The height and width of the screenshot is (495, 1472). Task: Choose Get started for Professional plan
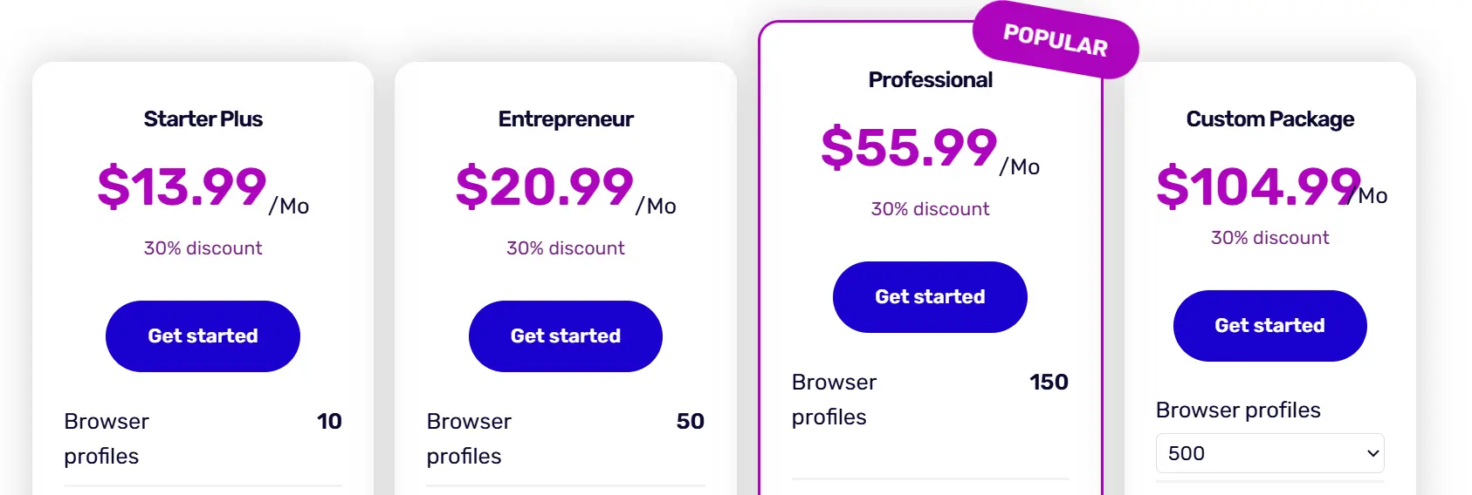(930, 297)
